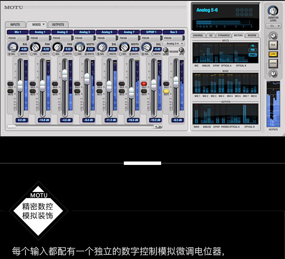Solo the Analog 1 channel

point(33,84)
